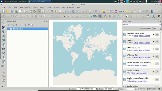
Task: Click Add button for Ukraine cadastre
Action: pos(157,72)
